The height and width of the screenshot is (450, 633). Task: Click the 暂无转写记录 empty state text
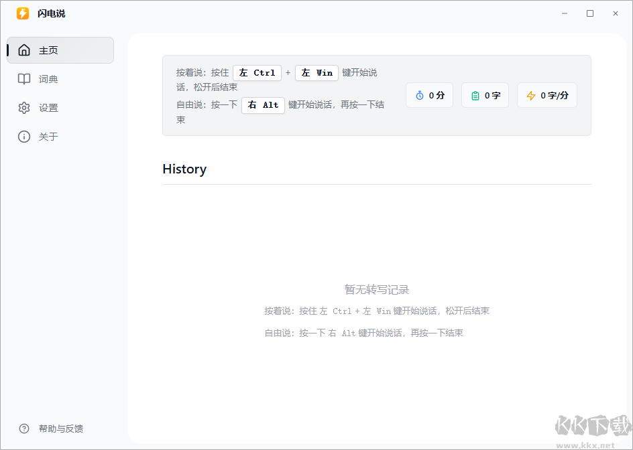click(377, 289)
